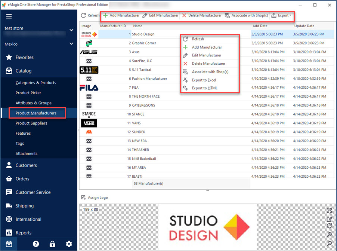Click the store icon in the bottom bar
Image resolution: width=337 pixels, height=251 pixels.
coord(9,244)
